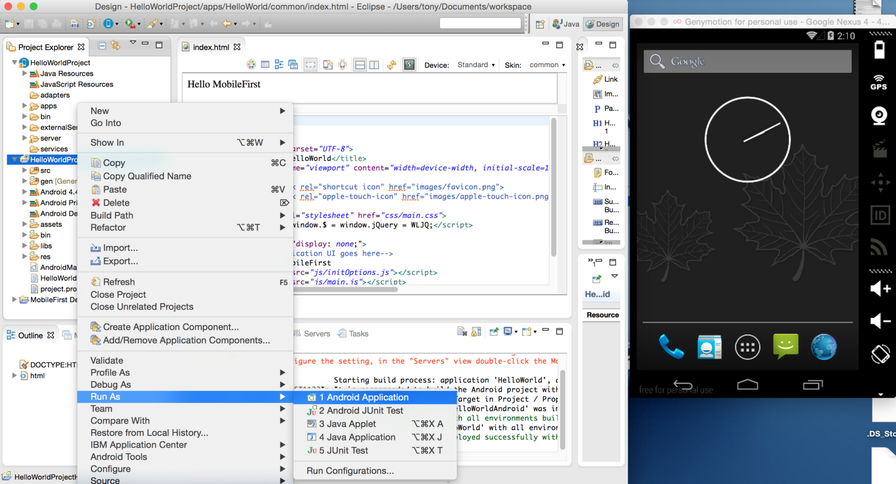This screenshot has width=896, height=484.
Task: Click console panel vertical scrollbar
Action: point(562,409)
